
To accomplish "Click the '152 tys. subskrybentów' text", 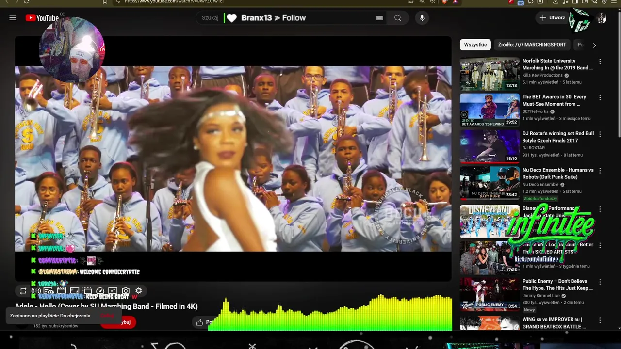I will click(56, 326).
